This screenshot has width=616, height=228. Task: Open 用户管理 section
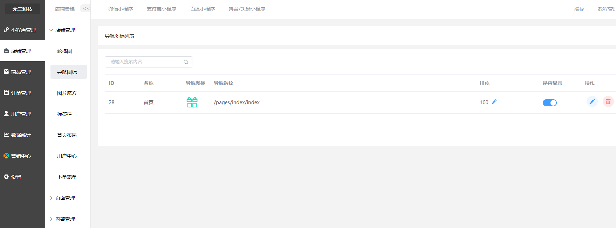(x=22, y=114)
